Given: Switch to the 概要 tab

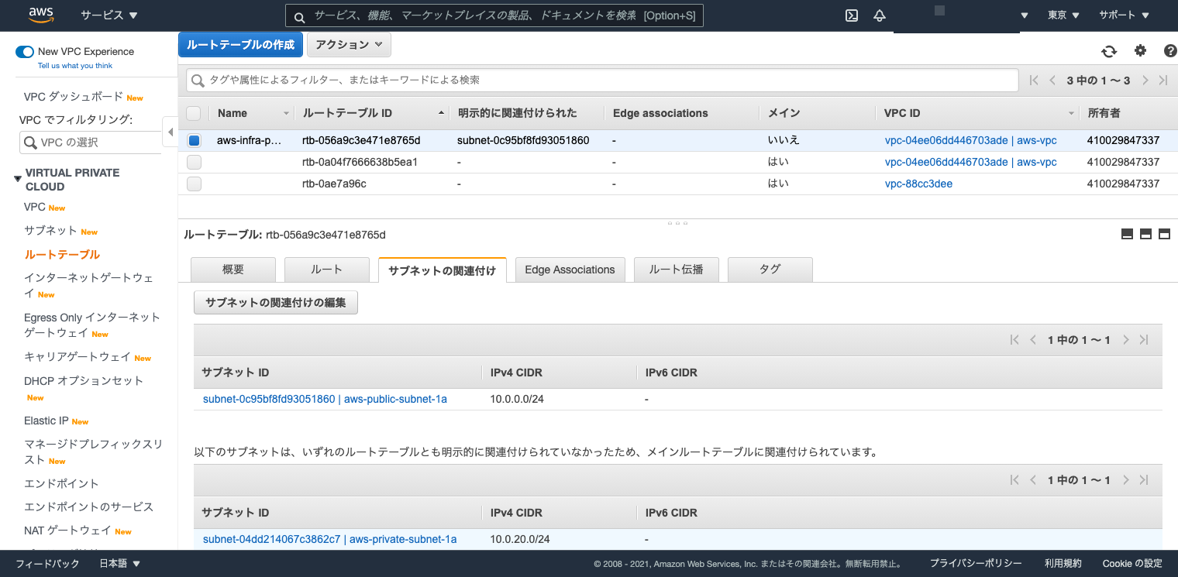Looking at the screenshot, I should click(x=233, y=270).
